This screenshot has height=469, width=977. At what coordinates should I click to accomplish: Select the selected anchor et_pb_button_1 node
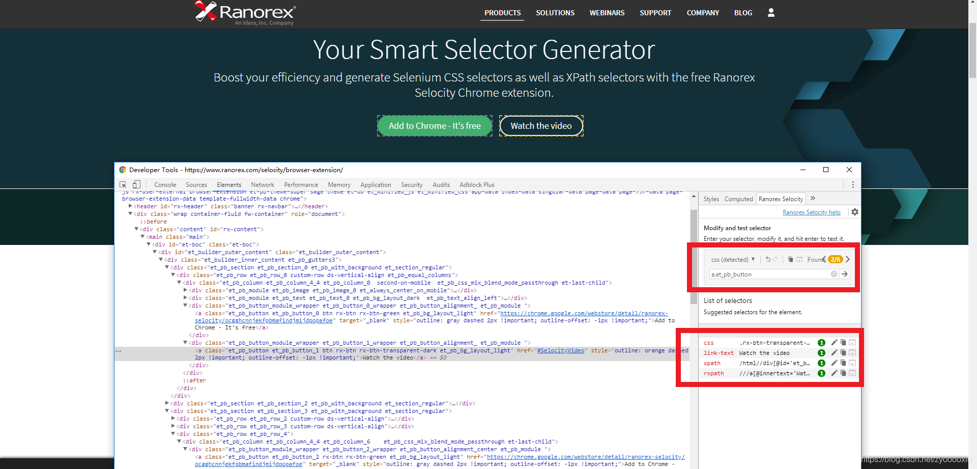point(403,354)
